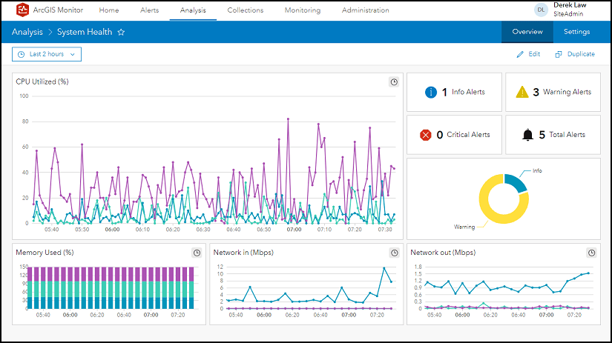612x343 pixels.
Task: Open the Last 2 hours time dropdown
Action: pyautogui.click(x=46, y=54)
